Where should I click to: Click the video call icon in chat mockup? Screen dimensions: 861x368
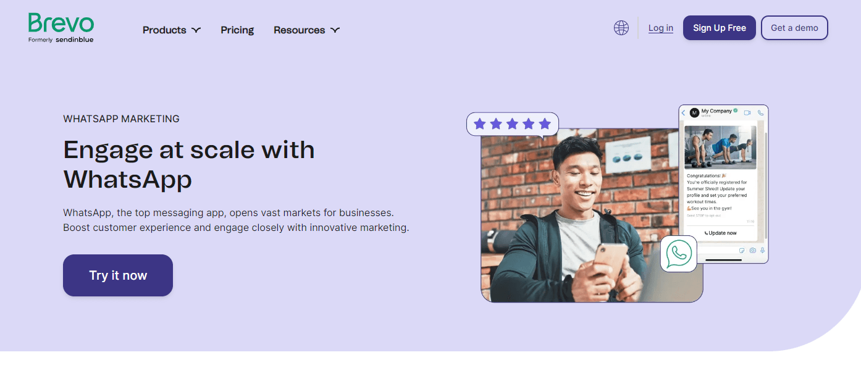point(747,113)
